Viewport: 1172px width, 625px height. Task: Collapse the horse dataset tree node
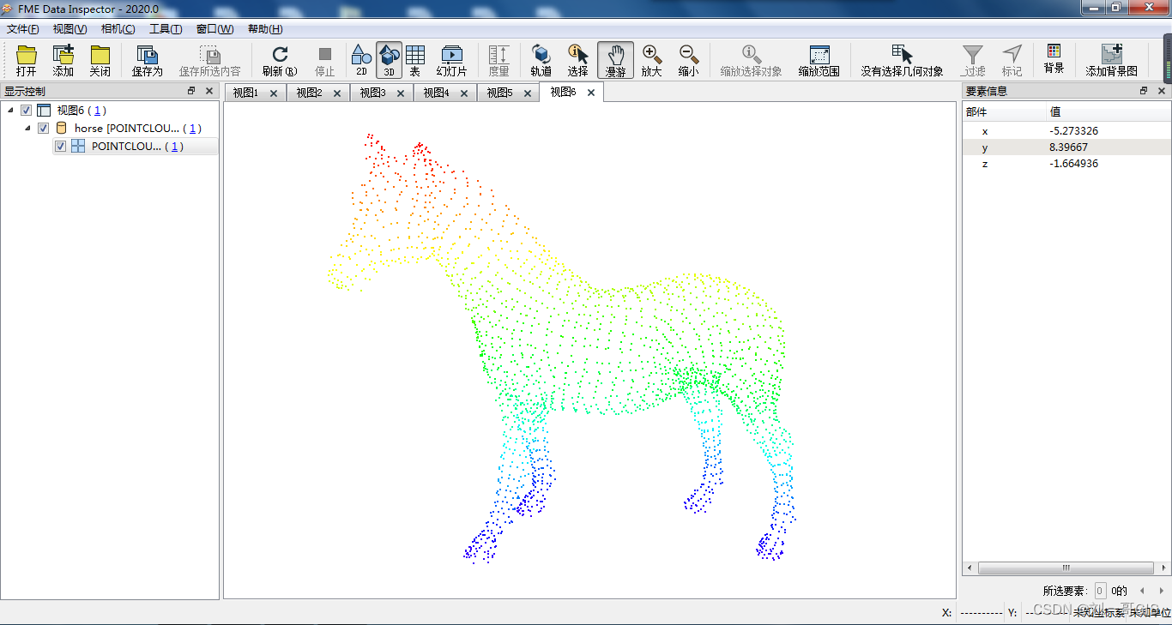[x=27, y=128]
